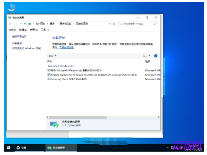The height and width of the screenshot is (155, 207).
Task: Expand the address bar history dropdown
Action: point(110,24)
